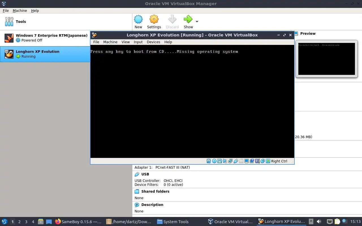Click Adapter 1 PCnet-FAST III text

point(162,167)
